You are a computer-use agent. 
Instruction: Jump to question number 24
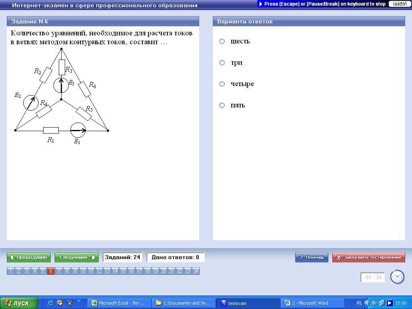[196, 271]
